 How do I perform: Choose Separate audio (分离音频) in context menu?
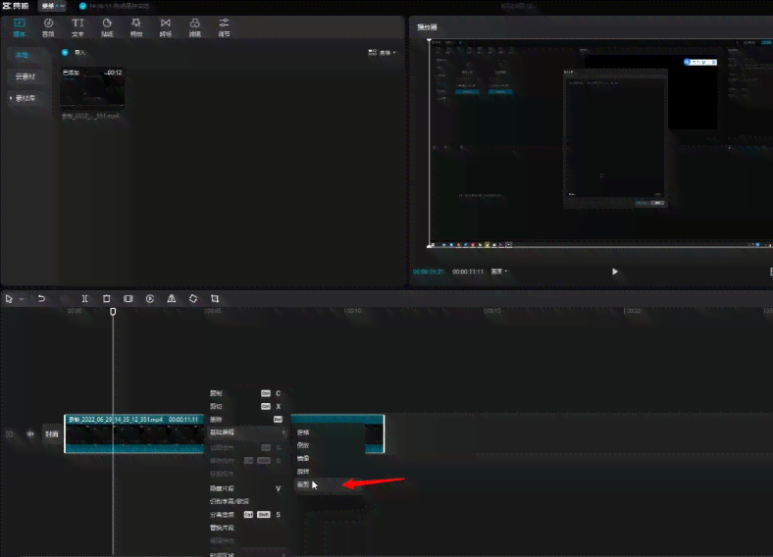(x=245, y=515)
